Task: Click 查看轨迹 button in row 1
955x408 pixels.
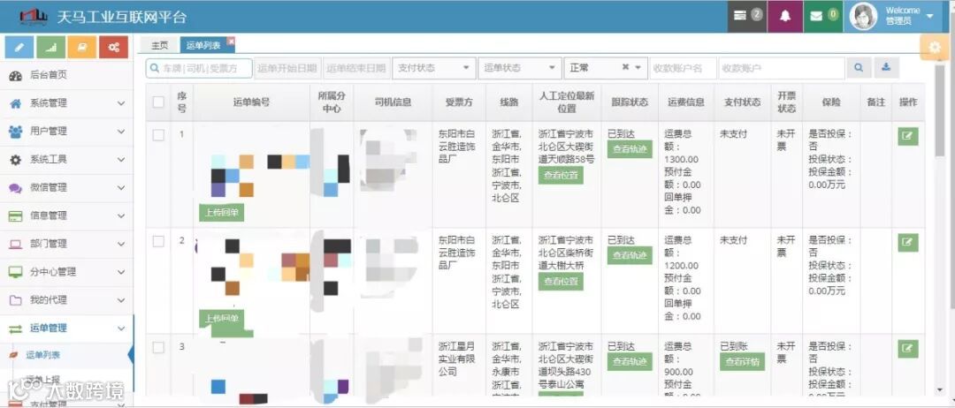Action: click(x=630, y=149)
